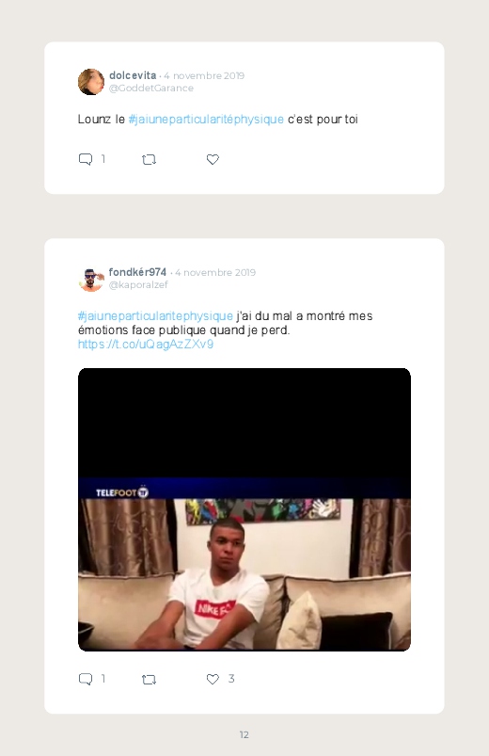Click the Telefoot logo in the video
Viewport: 489px width, 756px height.
pyautogui.click(x=122, y=492)
